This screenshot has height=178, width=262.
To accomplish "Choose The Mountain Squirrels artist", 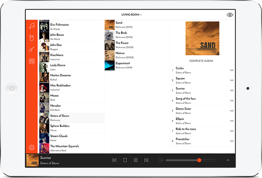I will pos(72,148).
